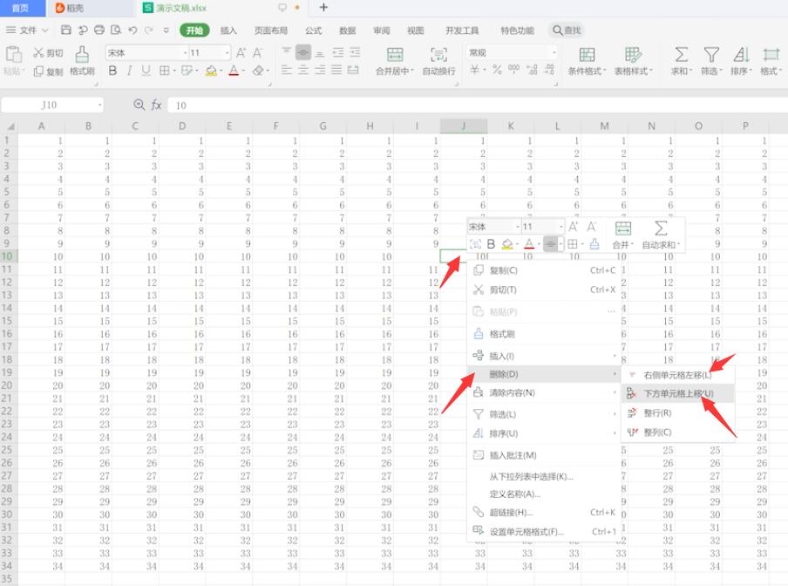Select 复制(C) in context menu

[544, 270]
